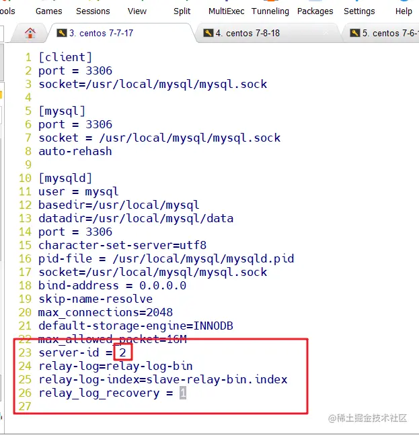
Task: Open Settings
Action: 359,11
